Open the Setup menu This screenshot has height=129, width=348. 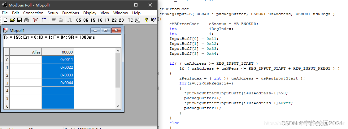coord(53,13)
